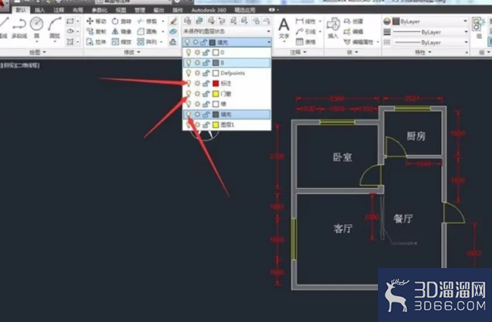
Task: Select the Text (文字) tool
Action: pos(284,28)
